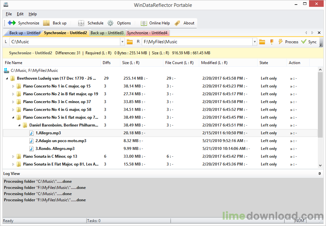Click the About tag icon
The width and height of the screenshot is (326, 226).
pyautogui.click(x=177, y=23)
